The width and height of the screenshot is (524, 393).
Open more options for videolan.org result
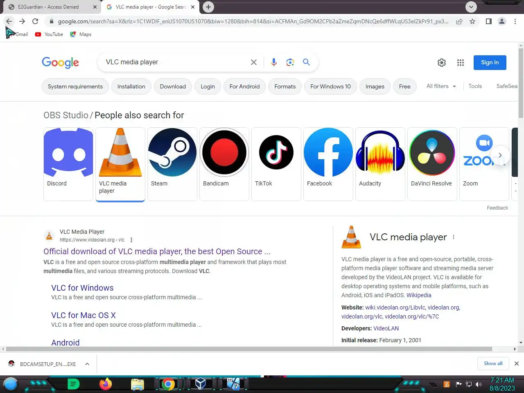(131, 240)
